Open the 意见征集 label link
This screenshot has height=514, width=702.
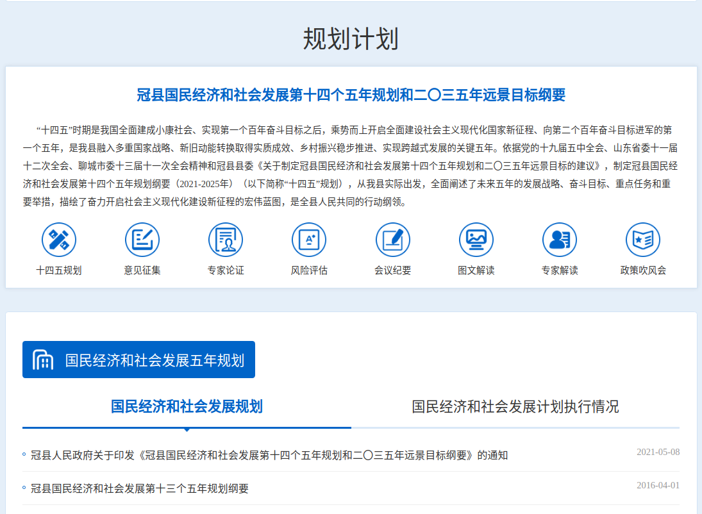tap(142, 270)
